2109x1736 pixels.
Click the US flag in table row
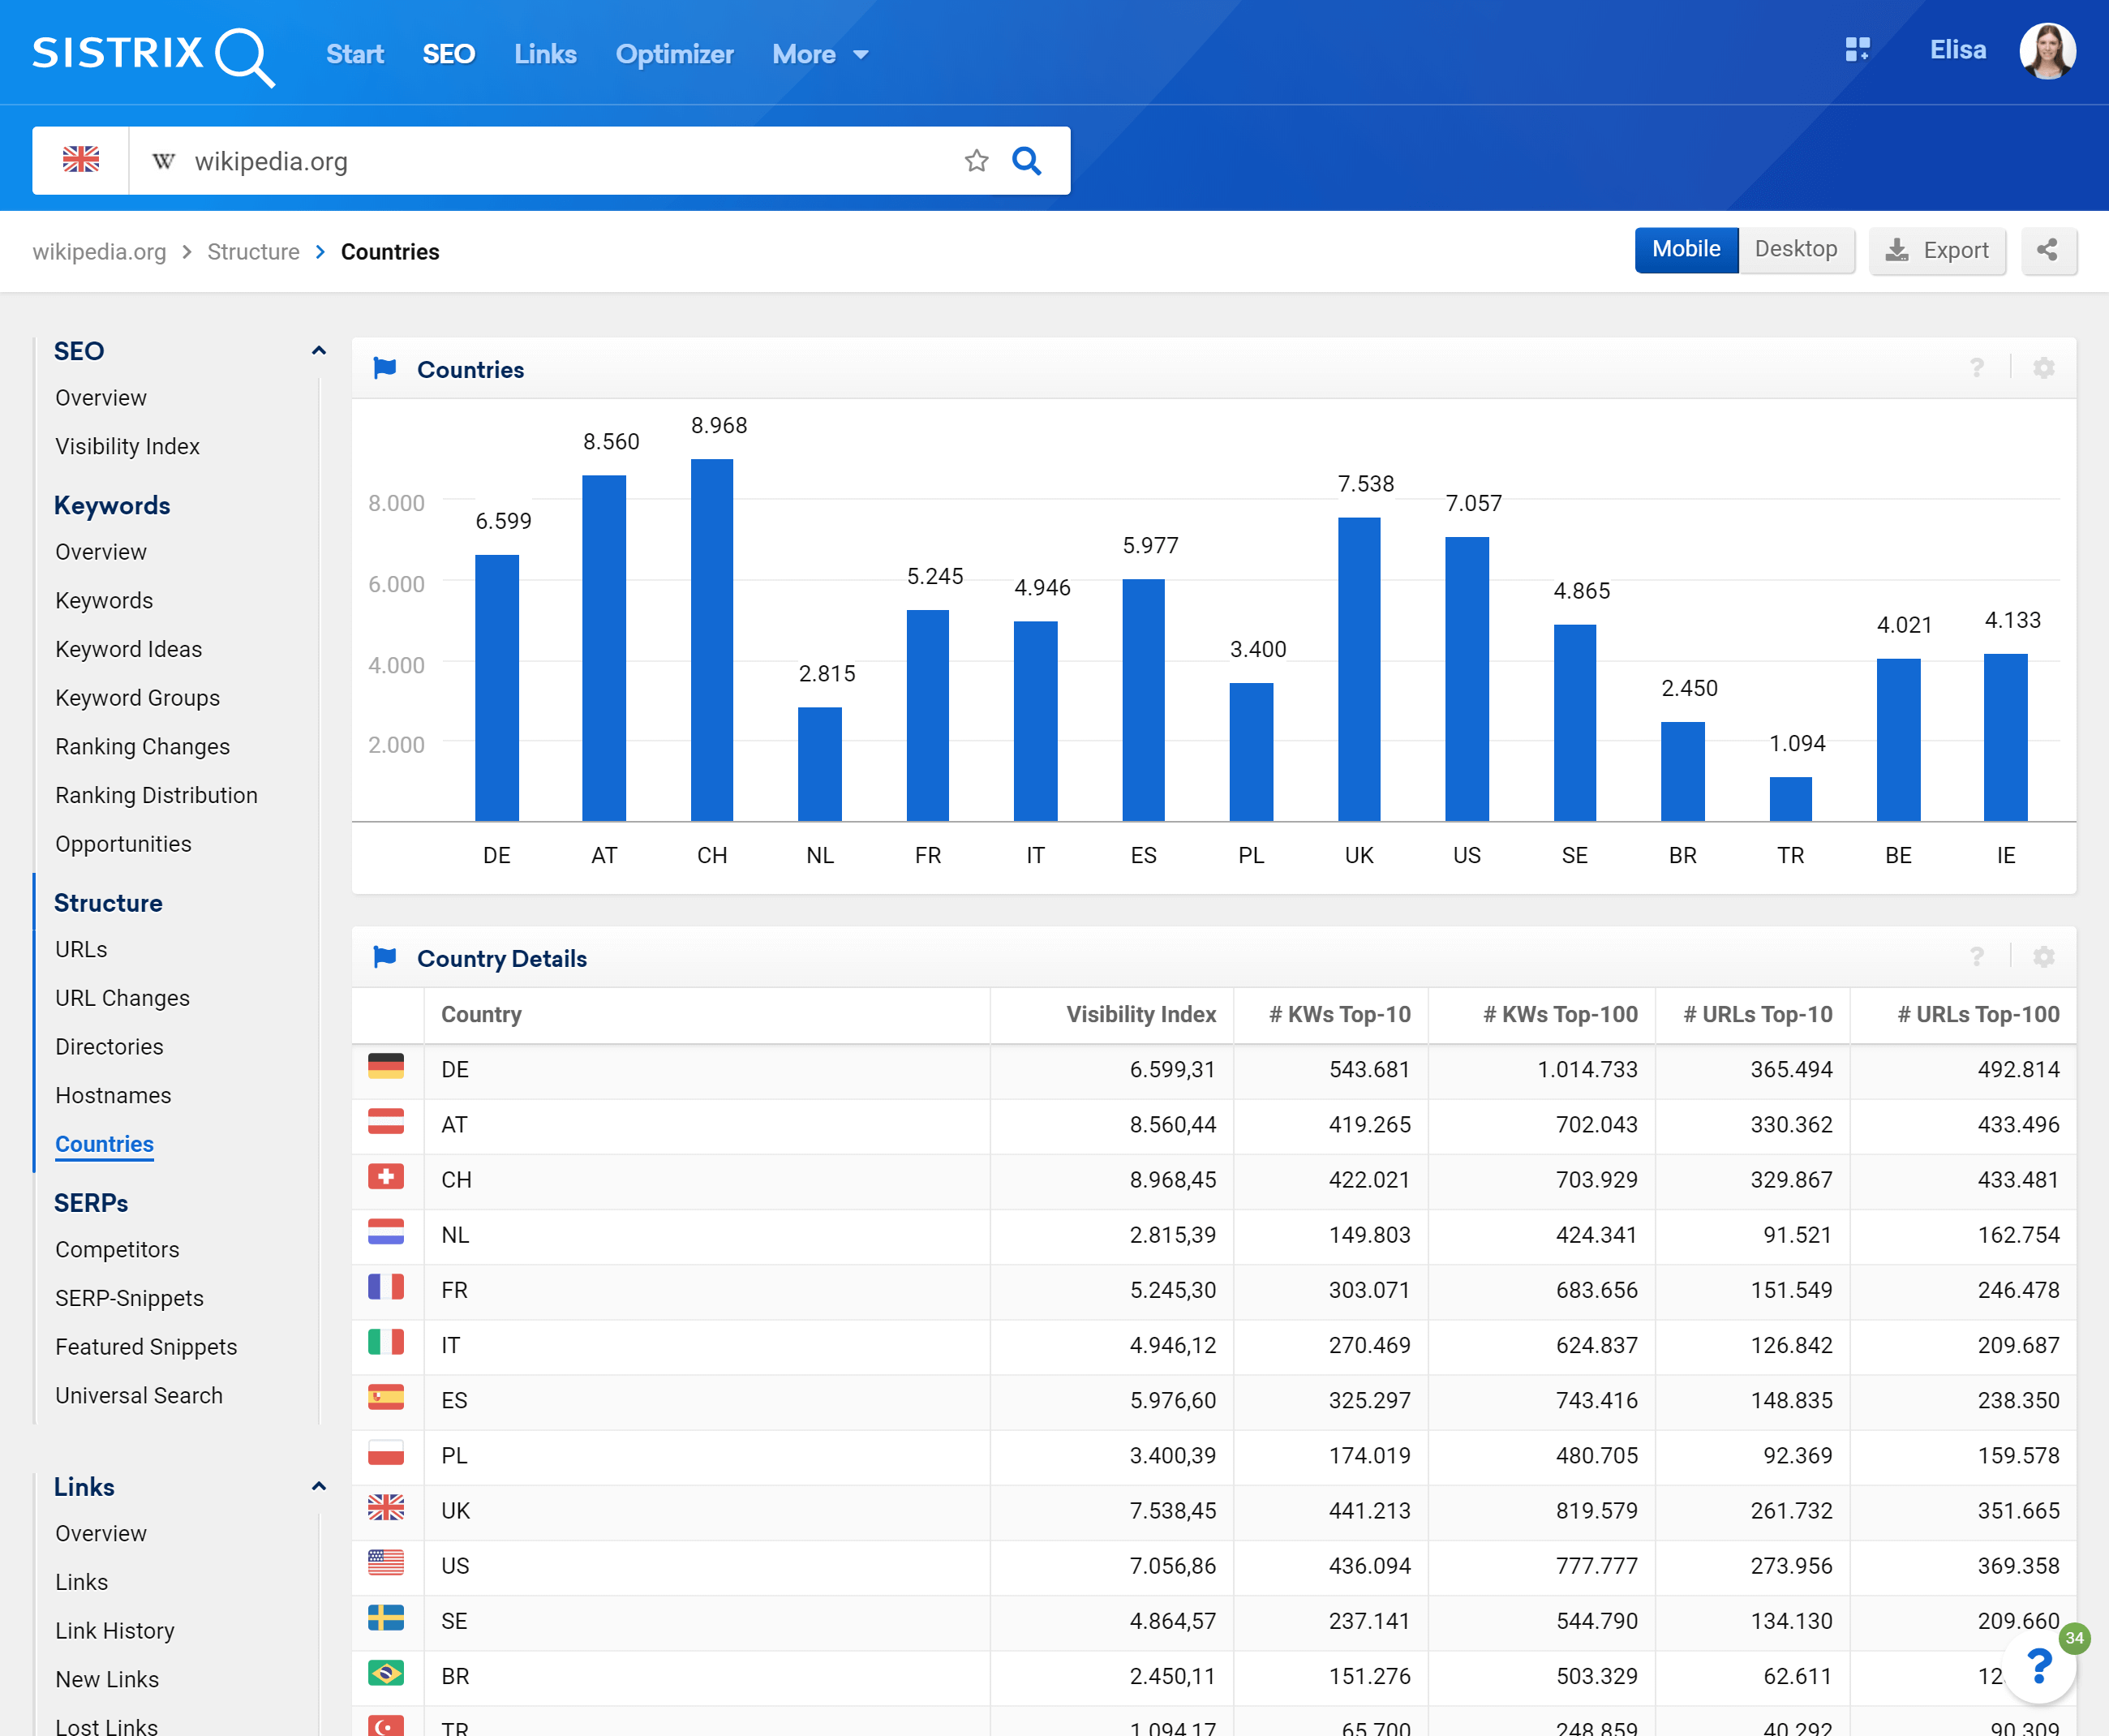click(385, 1563)
